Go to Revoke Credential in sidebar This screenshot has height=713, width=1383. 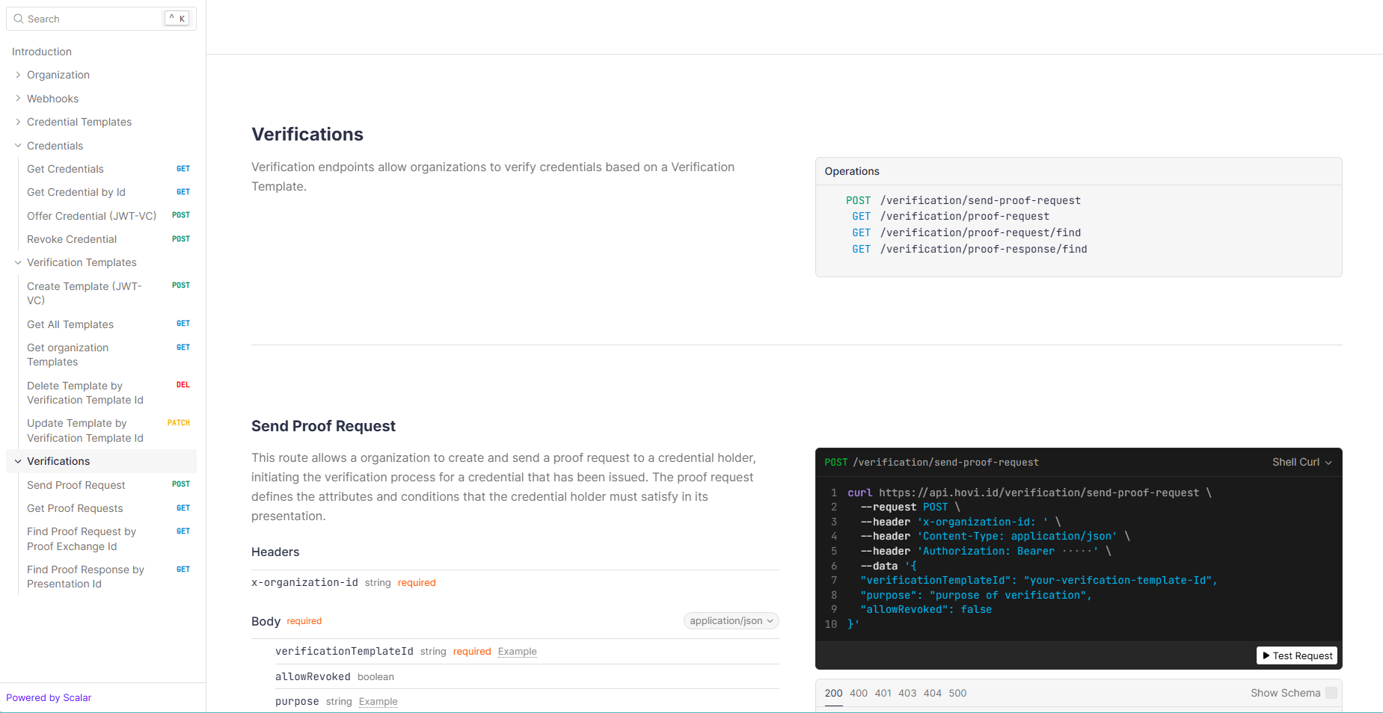[x=72, y=239]
